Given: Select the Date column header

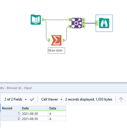Looking at the screenshot, I should (34, 108).
